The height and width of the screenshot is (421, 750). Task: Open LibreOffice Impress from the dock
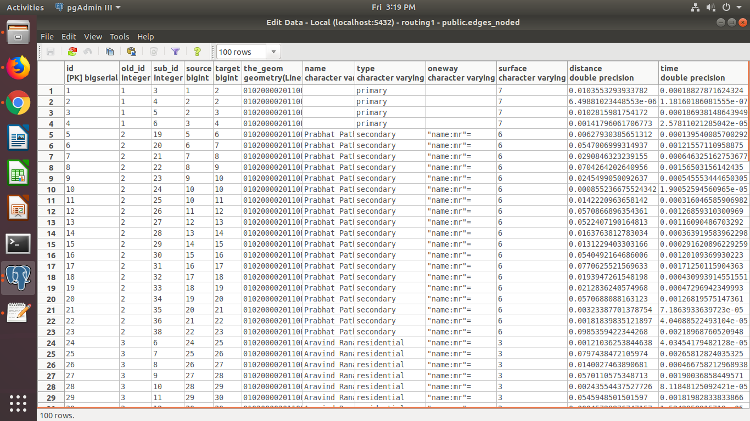point(18,208)
